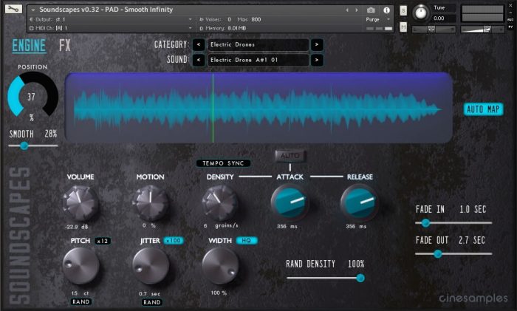
Task: Toggle the Pitch x12 multiplier
Action: [x=103, y=241]
